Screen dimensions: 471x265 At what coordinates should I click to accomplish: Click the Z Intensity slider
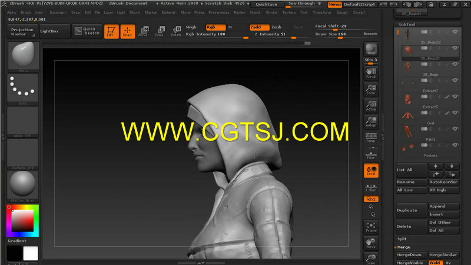(x=276, y=35)
